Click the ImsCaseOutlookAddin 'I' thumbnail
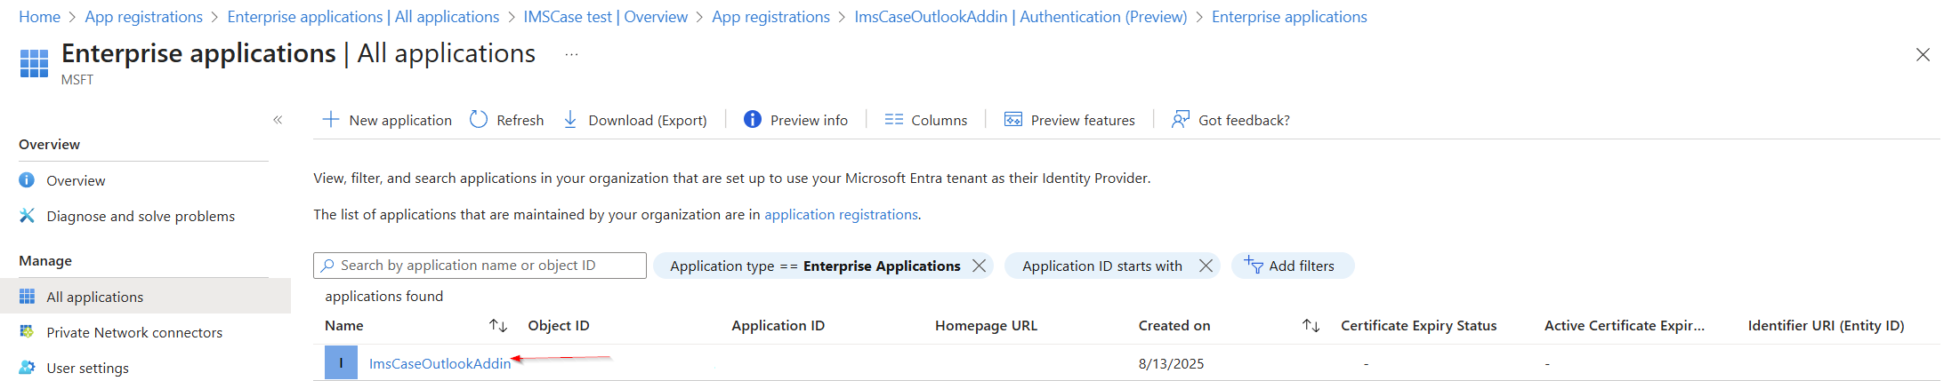This screenshot has height=381, width=1952. click(341, 362)
